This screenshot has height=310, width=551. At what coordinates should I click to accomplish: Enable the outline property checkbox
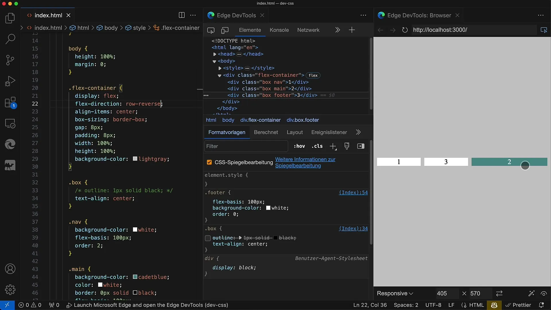tap(208, 238)
